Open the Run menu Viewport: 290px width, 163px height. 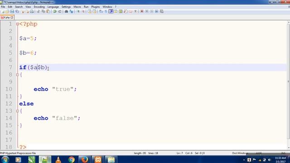[86, 7]
